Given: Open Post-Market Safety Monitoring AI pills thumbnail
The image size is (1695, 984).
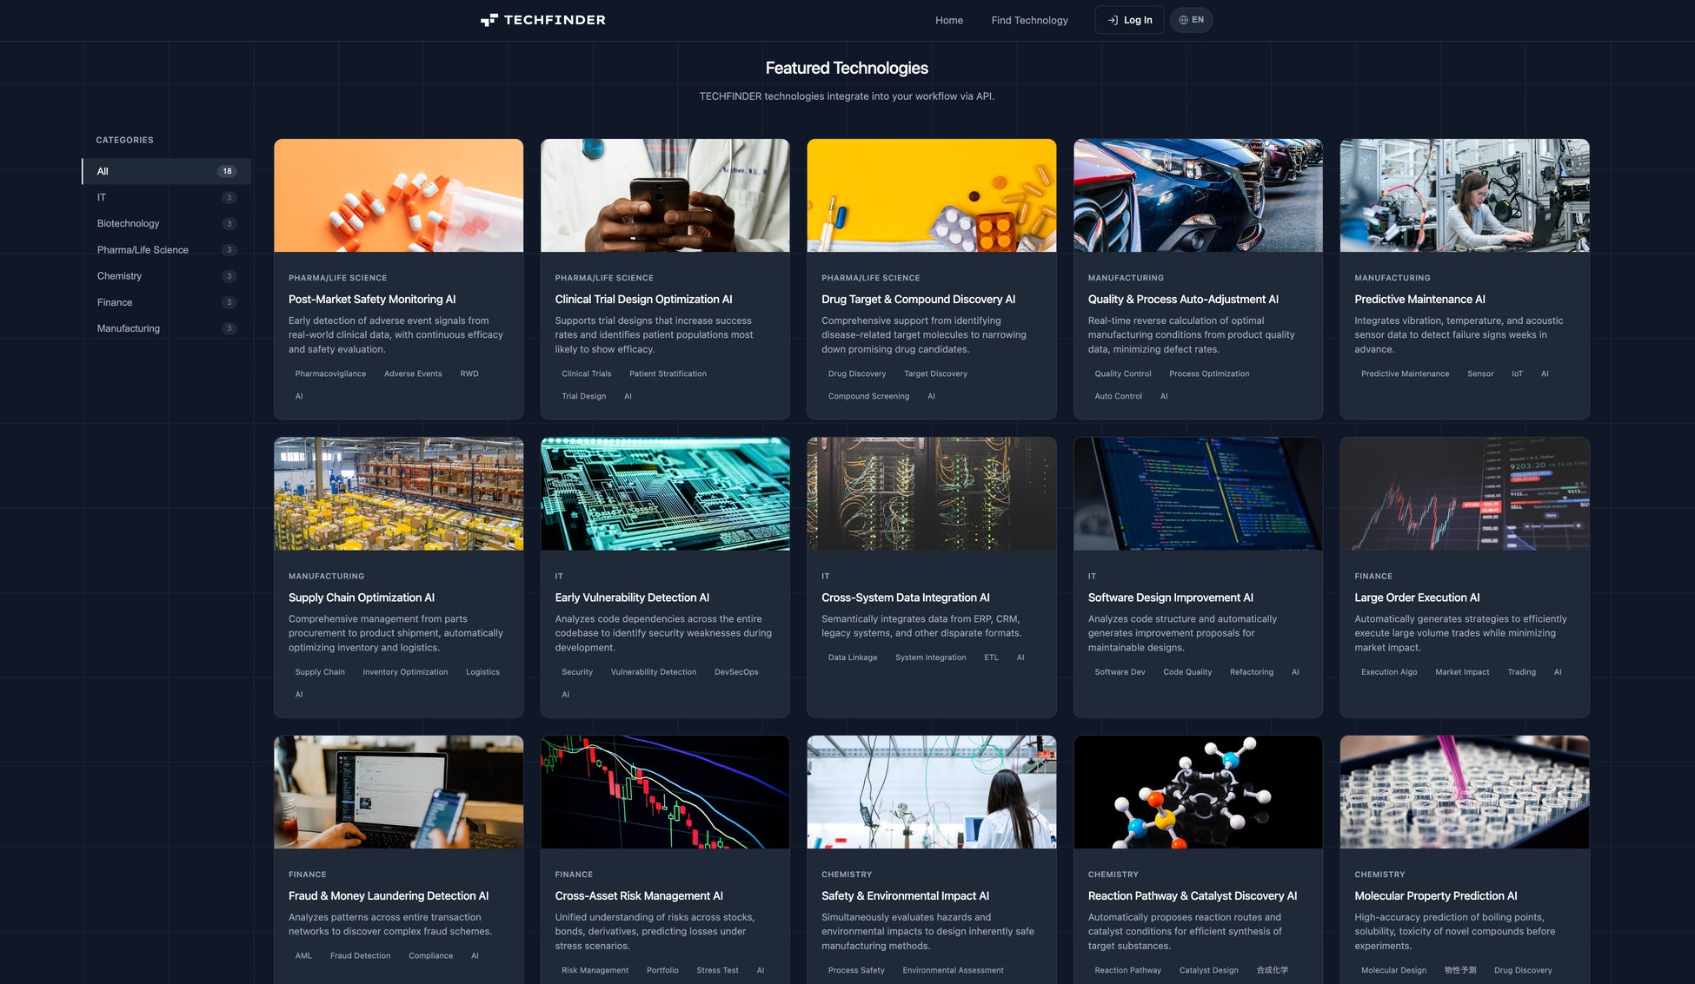Looking at the screenshot, I should tap(398, 195).
